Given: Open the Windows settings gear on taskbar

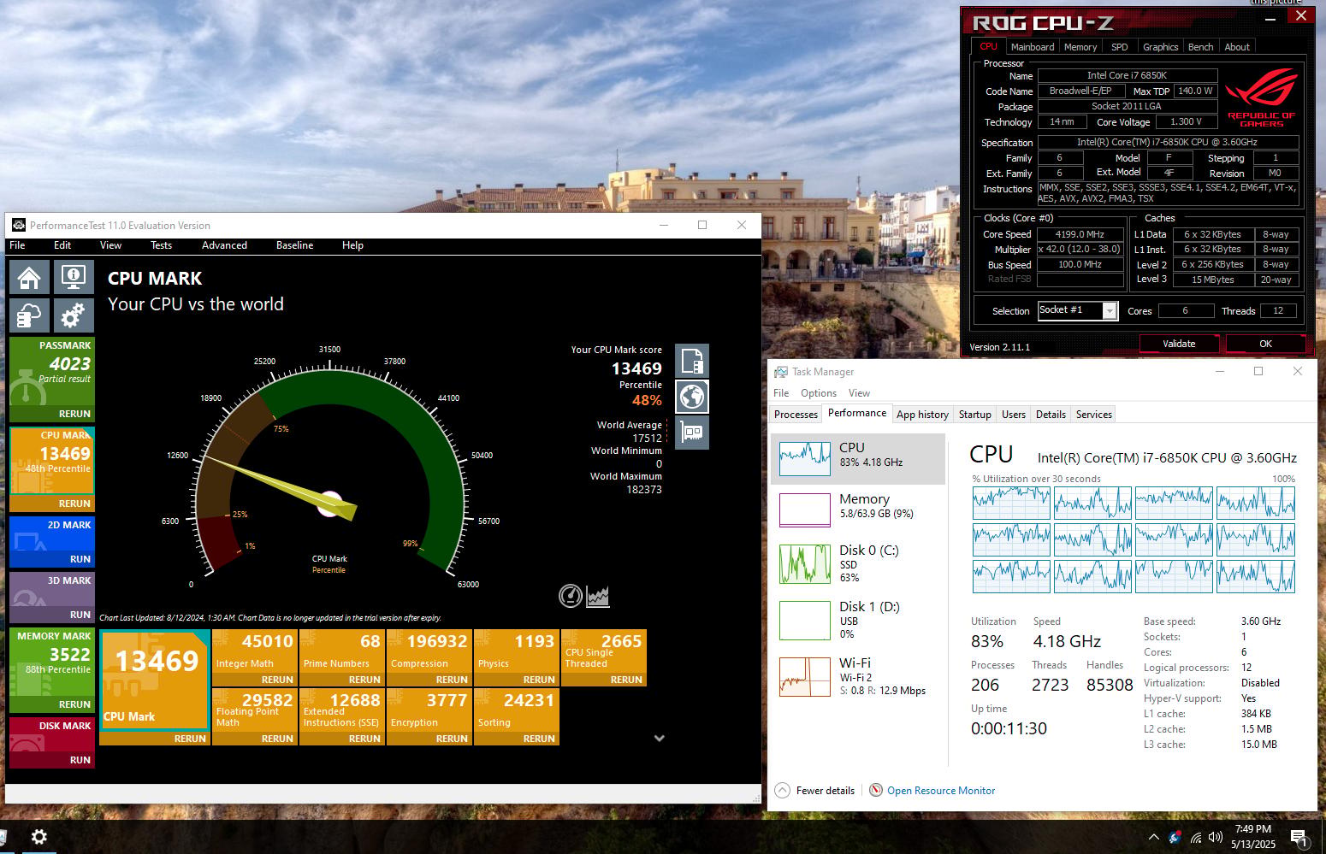Looking at the screenshot, I should 38,837.
